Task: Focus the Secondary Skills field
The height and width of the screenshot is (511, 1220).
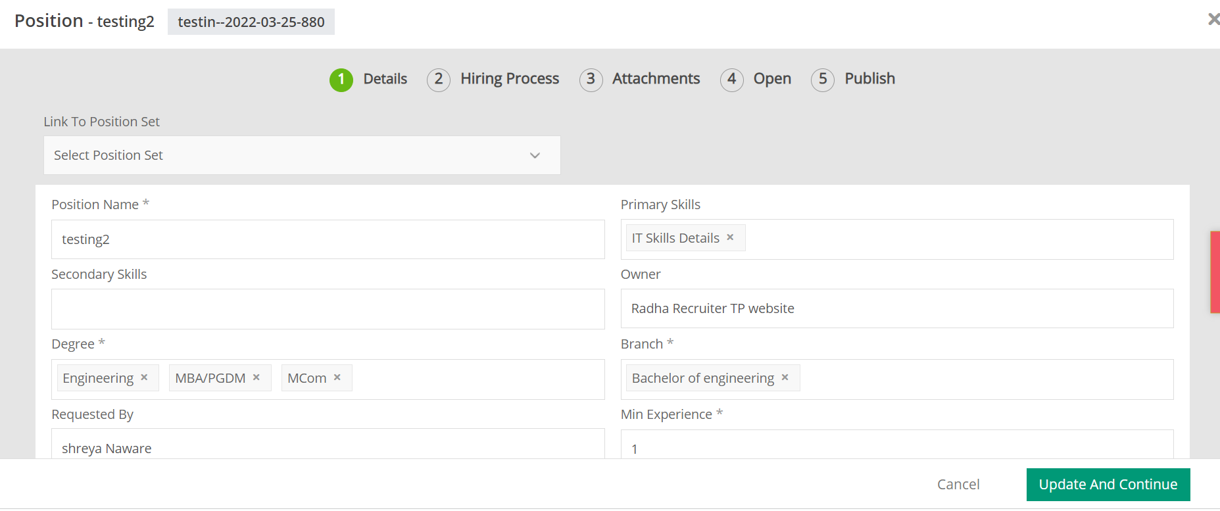Action: point(328,309)
